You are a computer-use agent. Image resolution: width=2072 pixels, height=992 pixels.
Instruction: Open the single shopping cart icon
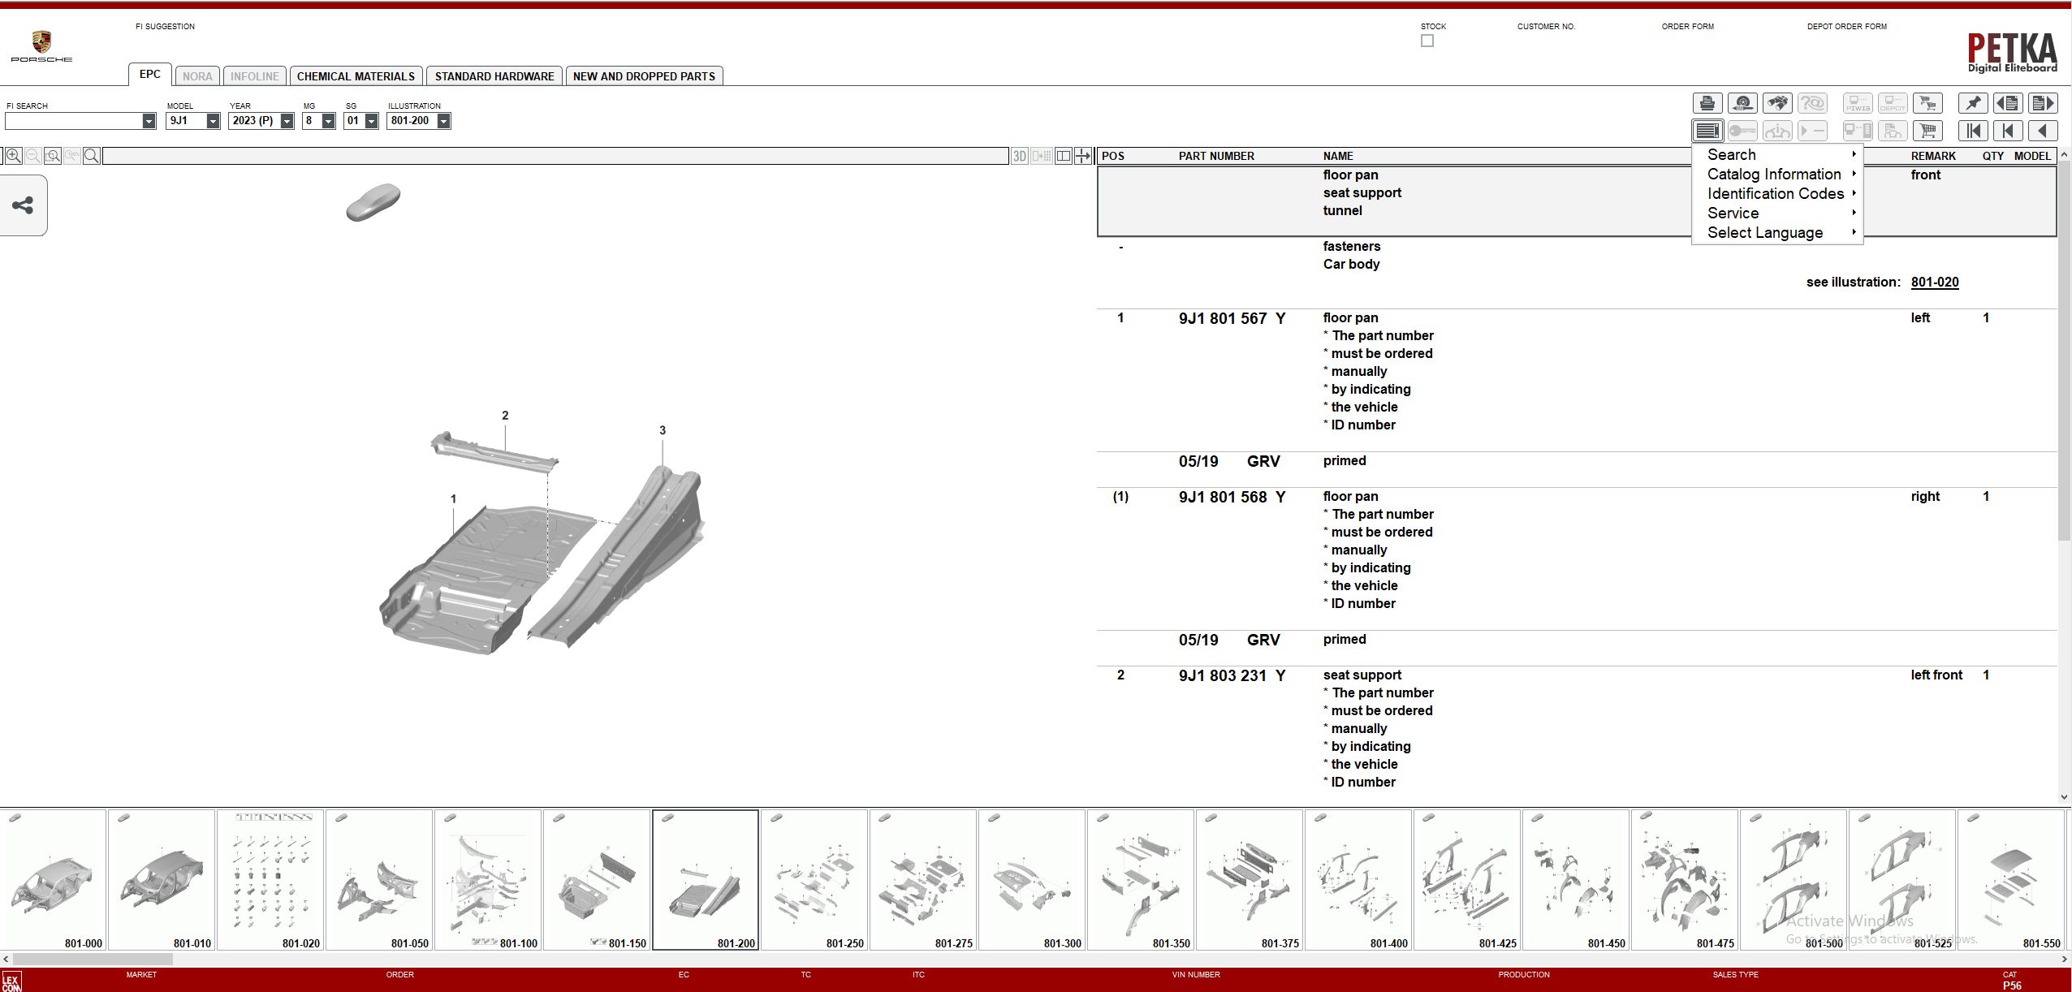(1927, 131)
